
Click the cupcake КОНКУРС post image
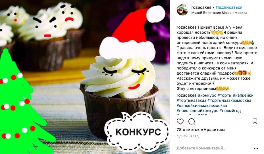85,77
